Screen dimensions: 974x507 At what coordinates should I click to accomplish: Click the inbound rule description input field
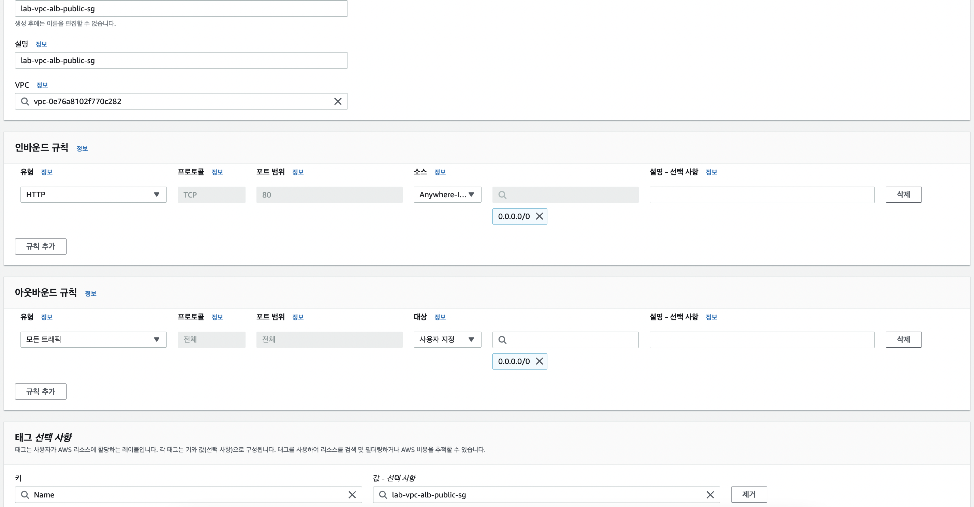[x=762, y=194]
